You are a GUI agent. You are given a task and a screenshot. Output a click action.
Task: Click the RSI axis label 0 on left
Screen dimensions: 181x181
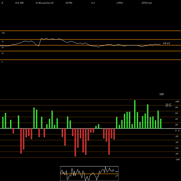pyautogui.click(x=2, y=62)
